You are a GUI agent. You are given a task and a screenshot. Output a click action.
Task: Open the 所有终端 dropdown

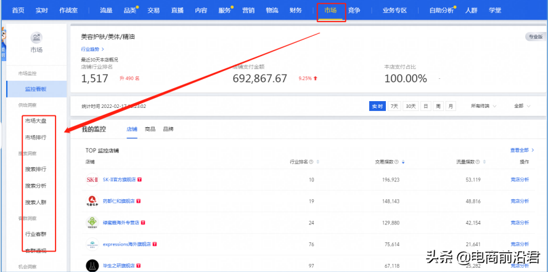click(483, 106)
